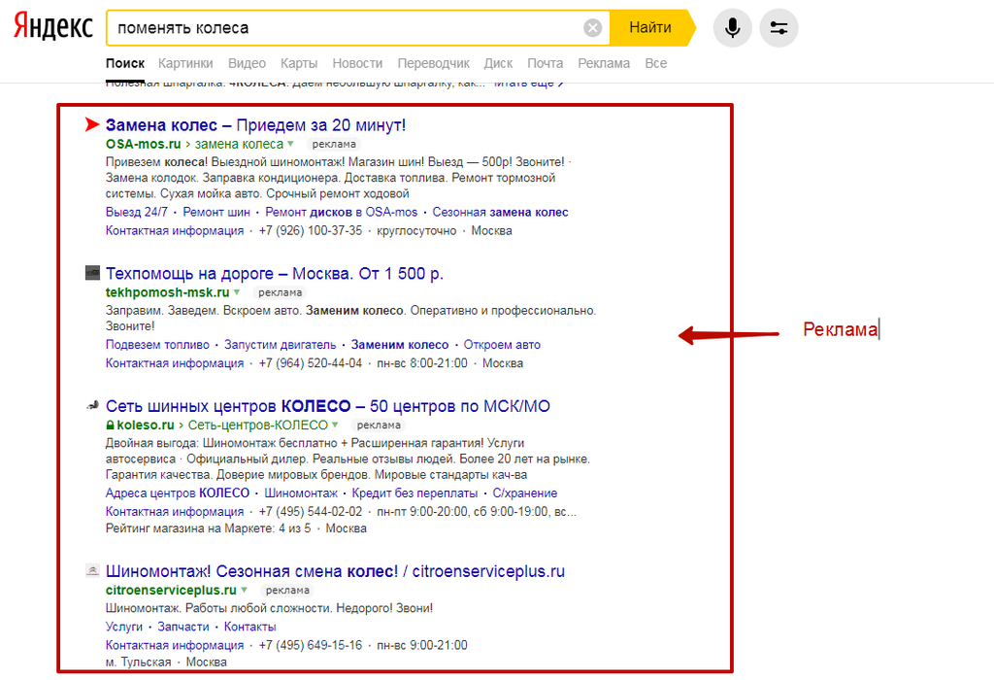Select the Реклама tab in navigation

[x=604, y=63]
